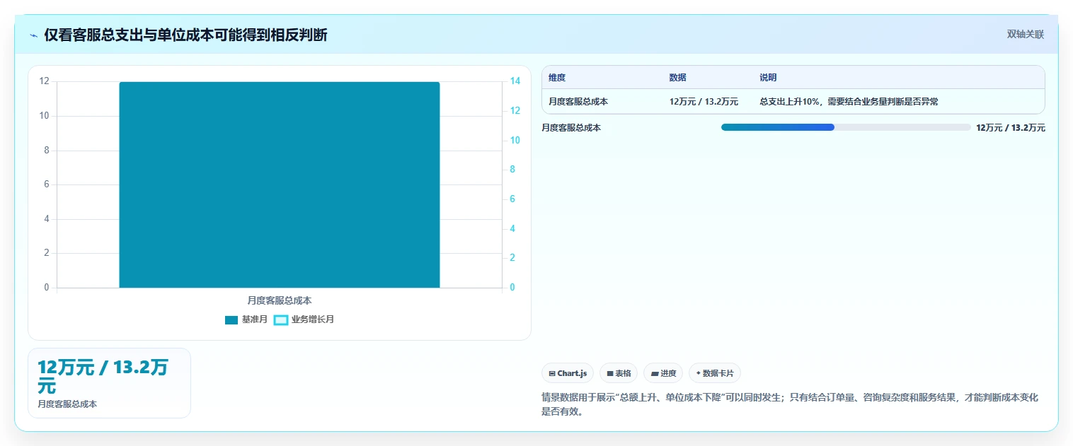The width and height of the screenshot is (1073, 446).
Task: Click the data card's 月度客服总成本 caption
Action: [x=67, y=404]
